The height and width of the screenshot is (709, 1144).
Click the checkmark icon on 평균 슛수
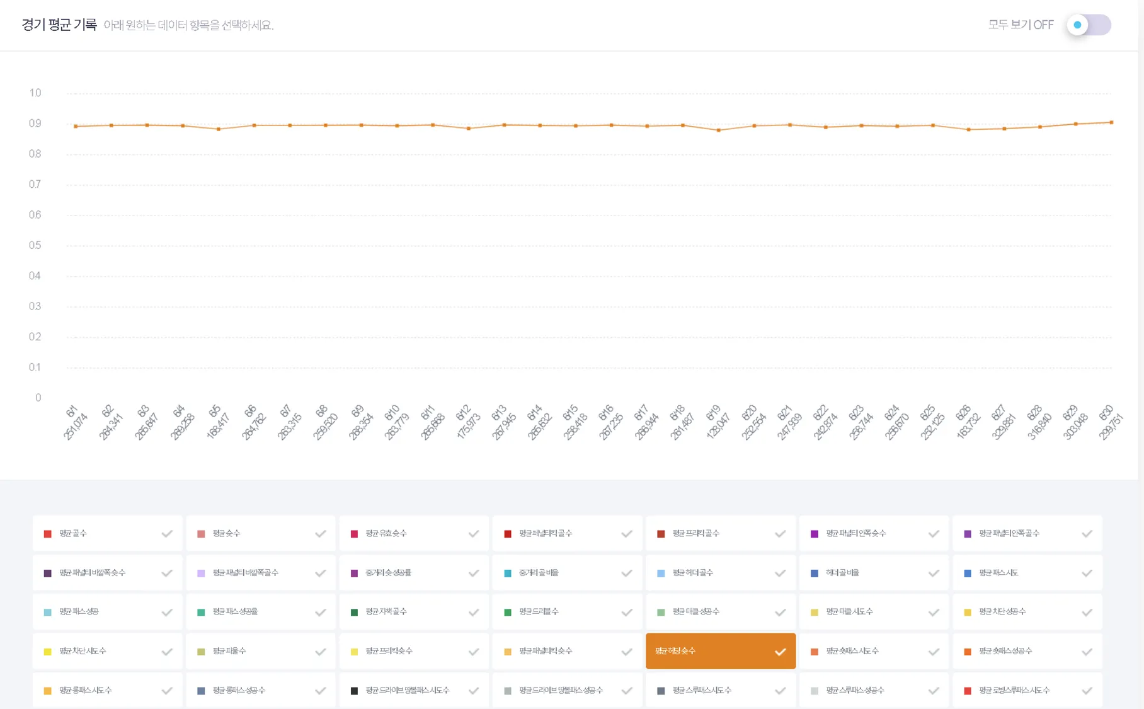[x=321, y=534]
